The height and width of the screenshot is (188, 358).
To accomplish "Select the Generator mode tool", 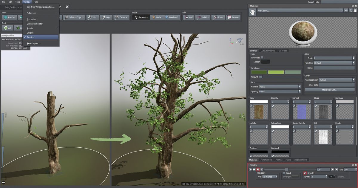I will pyautogui.click(x=141, y=17).
